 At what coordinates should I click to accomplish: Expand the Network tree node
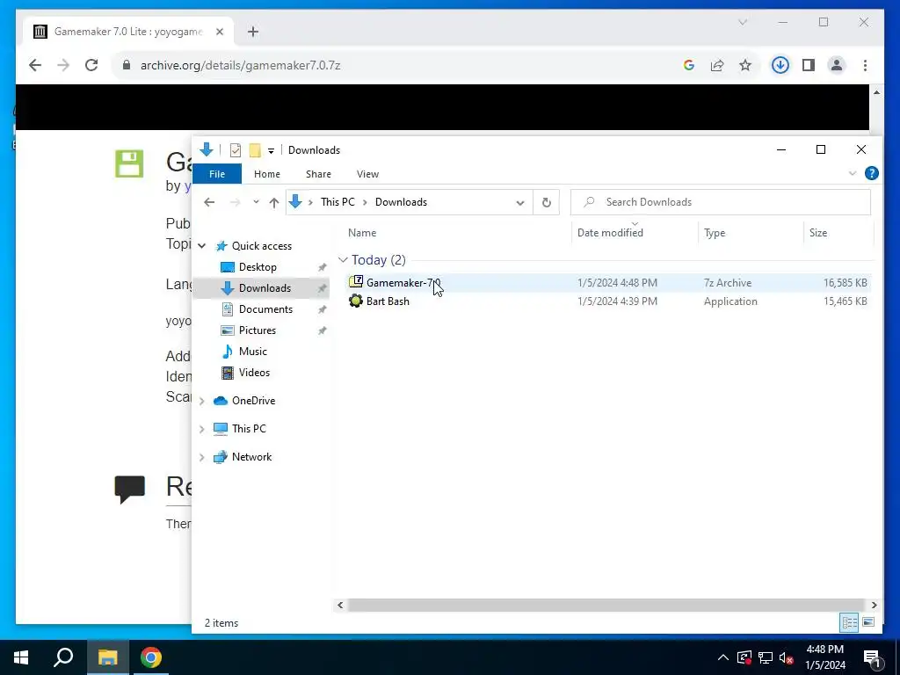202,457
